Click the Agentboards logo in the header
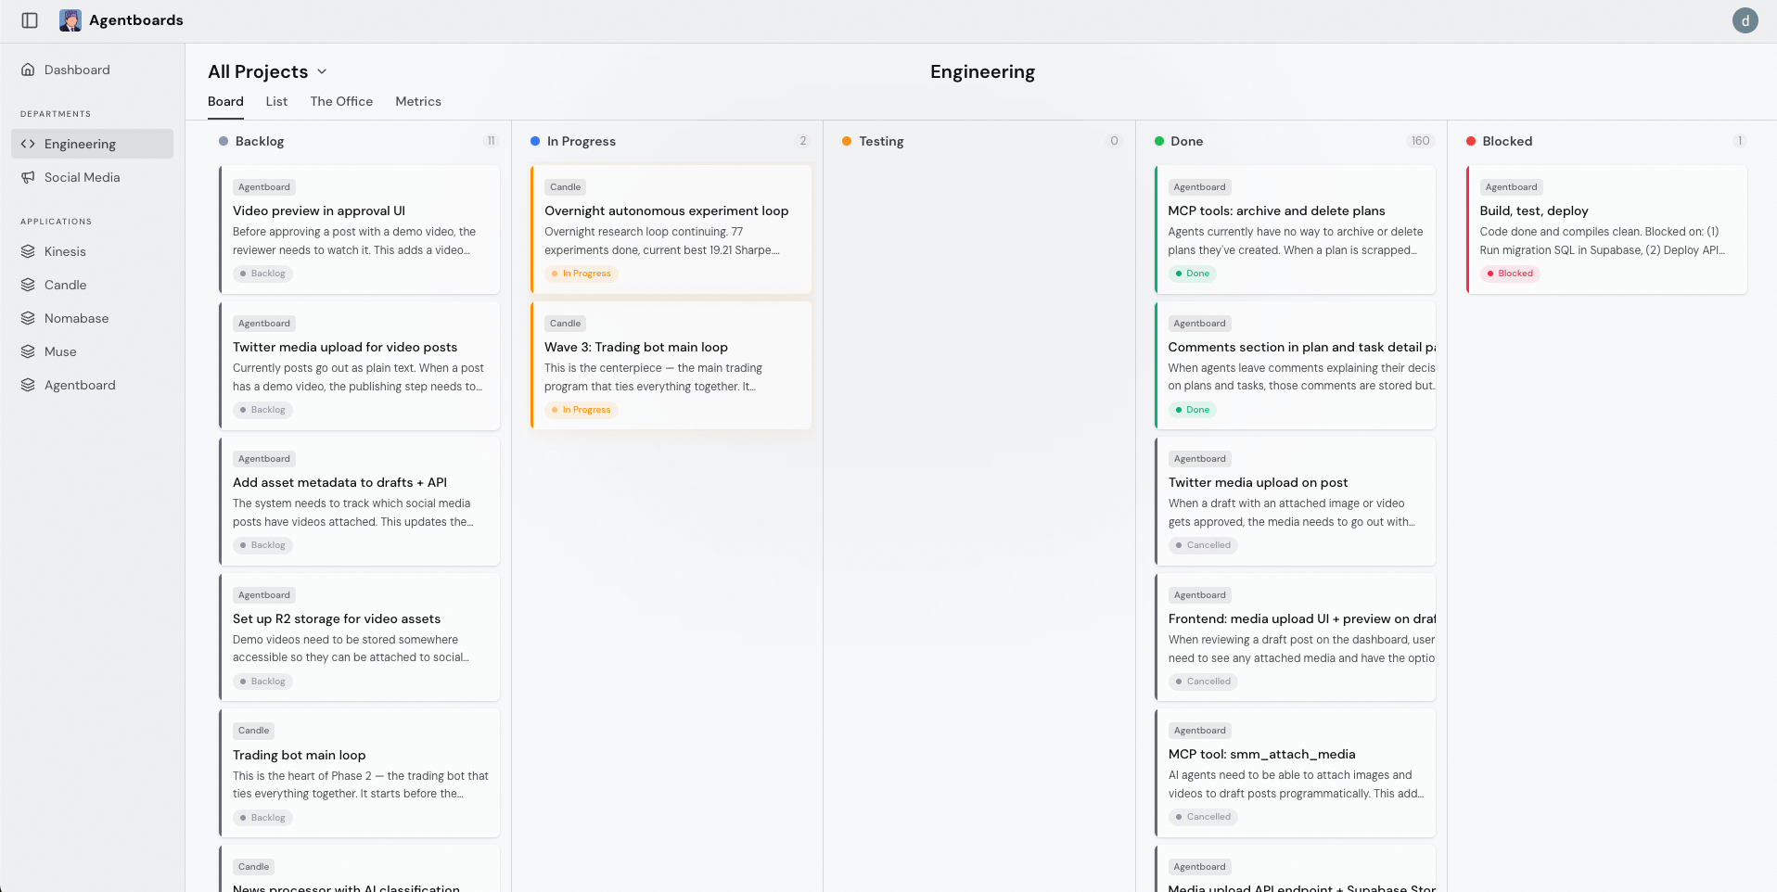1777x892 pixels. 70,19
